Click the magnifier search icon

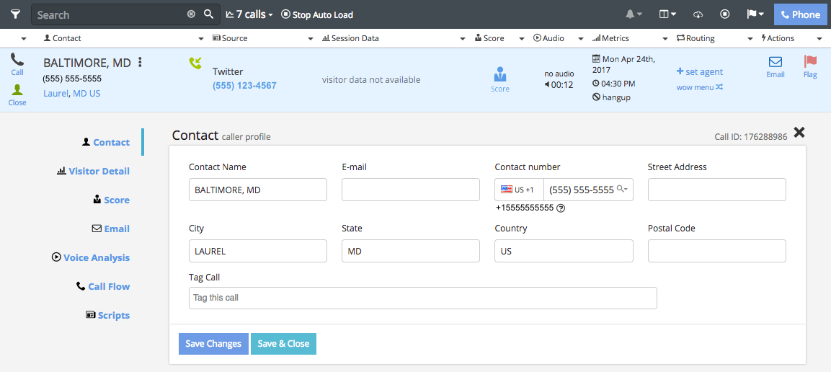[x=208, y=14]
